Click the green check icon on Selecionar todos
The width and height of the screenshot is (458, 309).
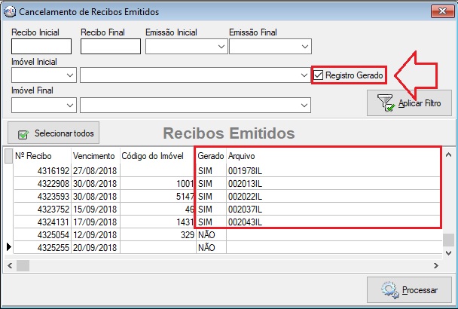(x=23, y=134)
